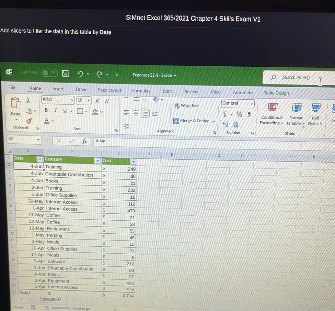Toggle AutoSave off

[49, 73]
